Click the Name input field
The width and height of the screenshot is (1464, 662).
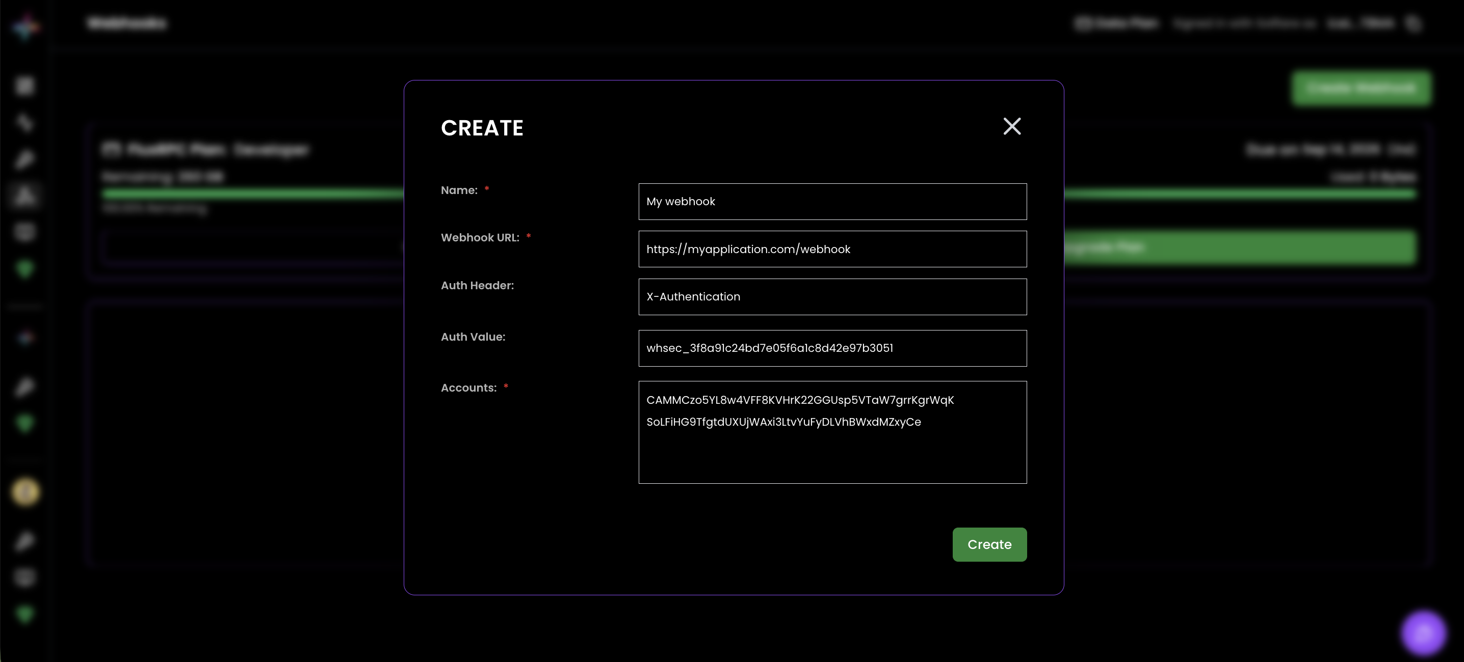tap(832, 202)
